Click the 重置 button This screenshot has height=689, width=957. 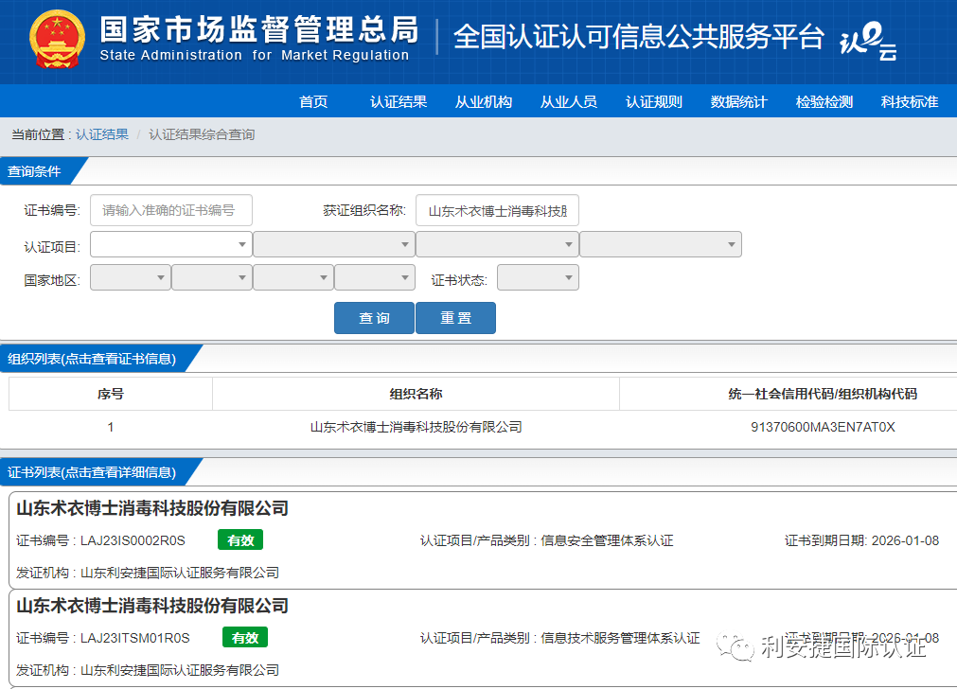pos(455,318)
